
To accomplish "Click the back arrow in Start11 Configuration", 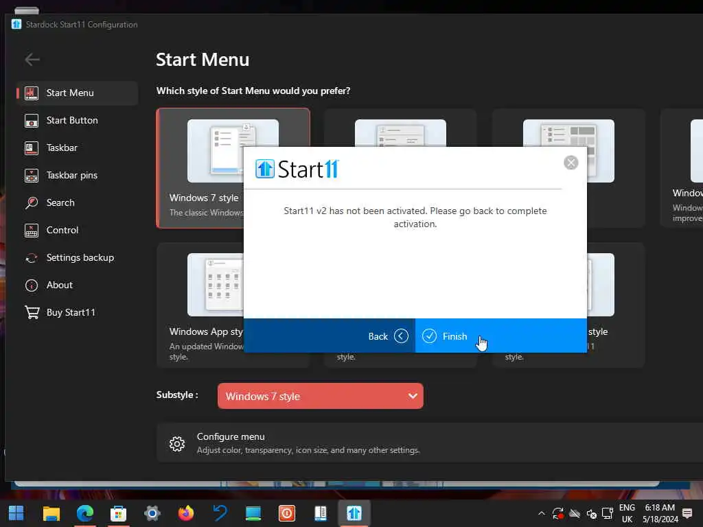I will [32, 59].
